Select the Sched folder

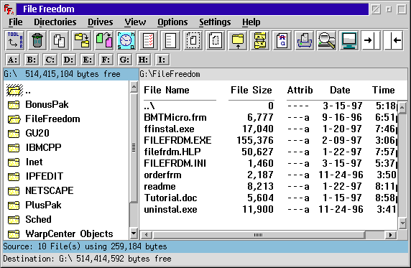coord(29,219)
